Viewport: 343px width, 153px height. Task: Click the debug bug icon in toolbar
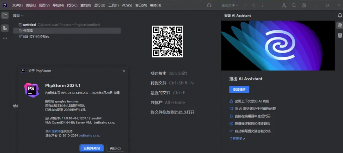(x=209, y=5)
